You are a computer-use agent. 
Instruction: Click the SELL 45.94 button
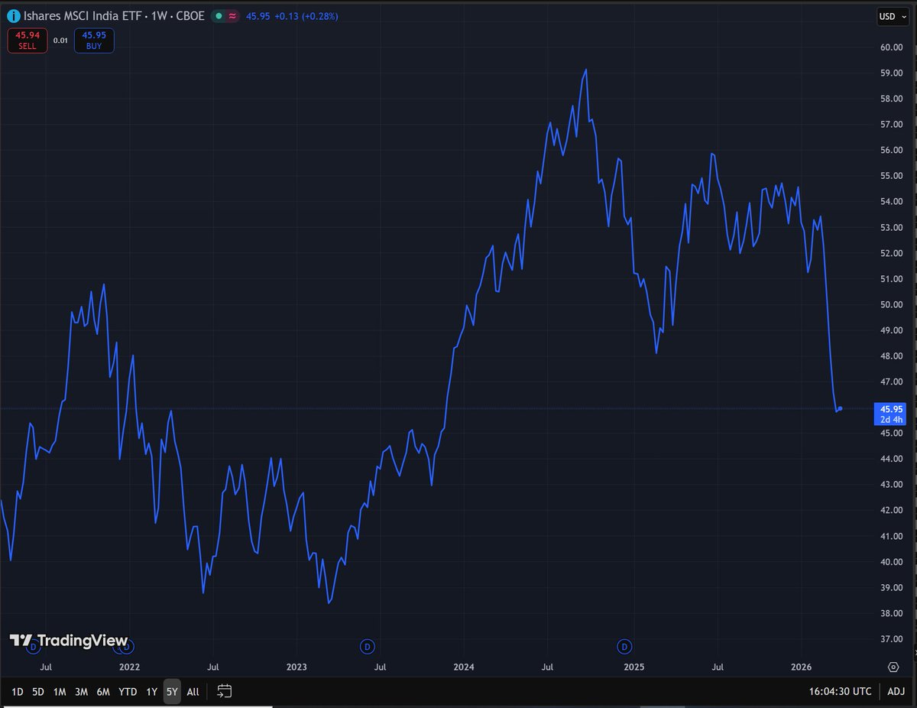[x=27, y=41]
